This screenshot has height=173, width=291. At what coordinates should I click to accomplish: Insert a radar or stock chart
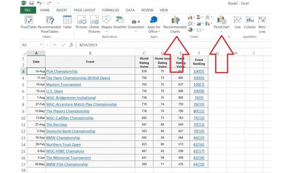tap(207, 17)
